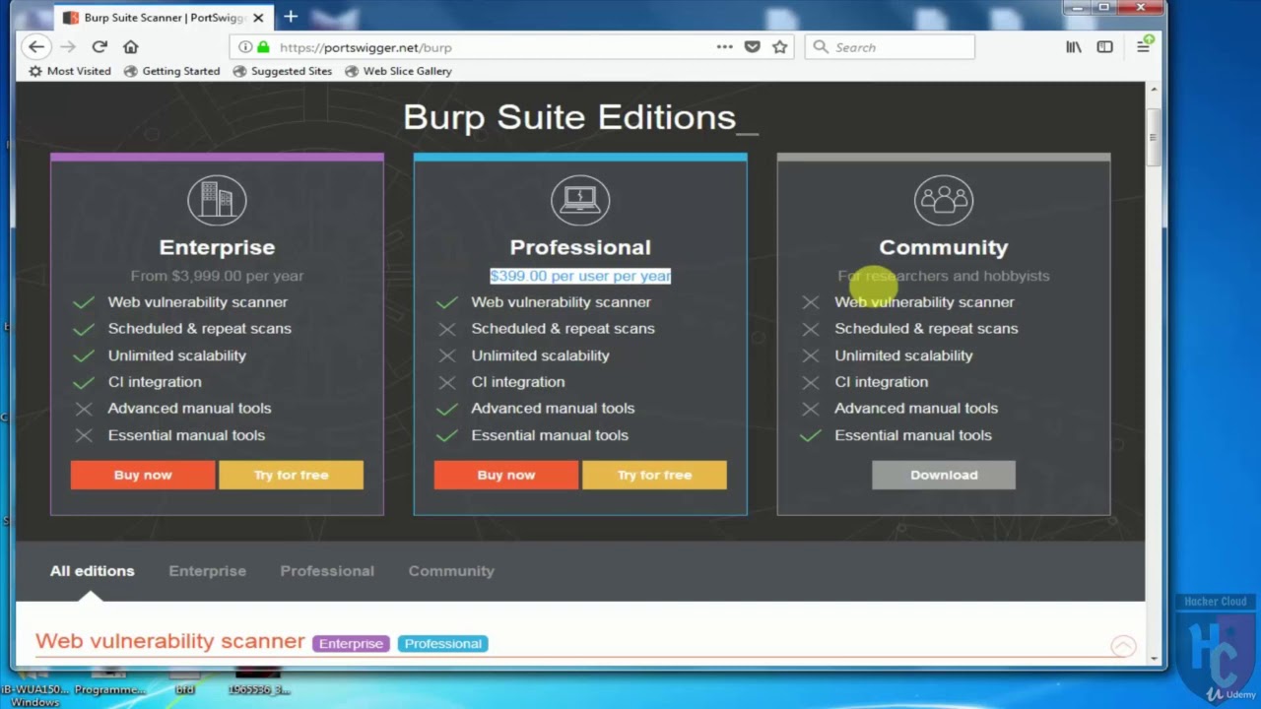1261x709 pixels.
Task: Bookmark this page with the star
Action: pos(780,46)
